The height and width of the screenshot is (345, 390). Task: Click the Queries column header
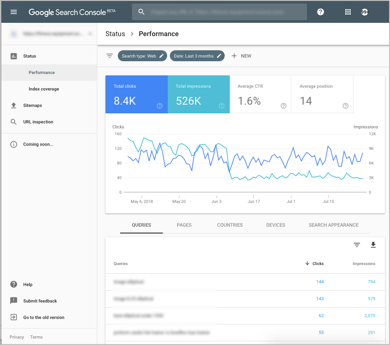click(121, 264)
